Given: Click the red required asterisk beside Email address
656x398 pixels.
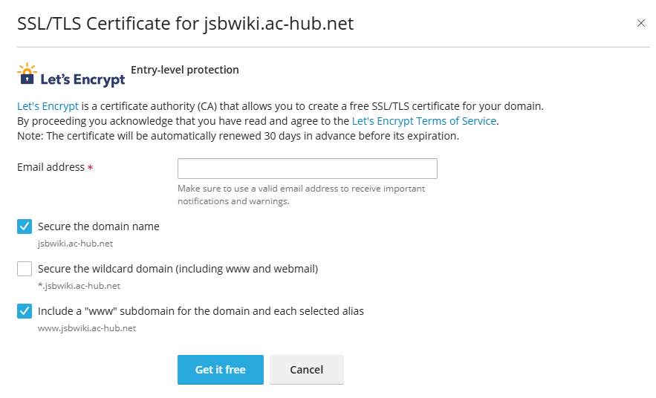Looking at the screenshot, I should click(91, 169).
